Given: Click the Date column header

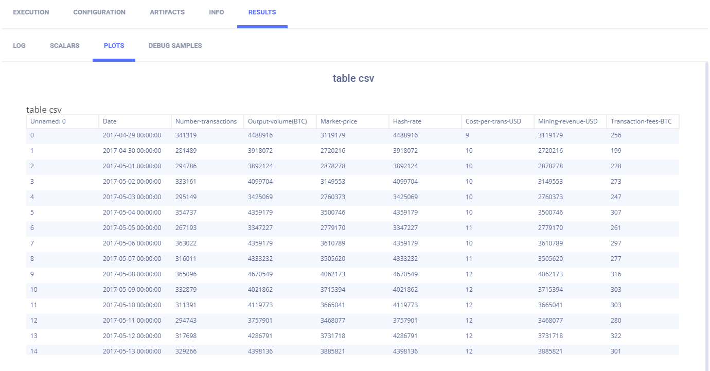Looking at the screenshot, I should point(110,121).
